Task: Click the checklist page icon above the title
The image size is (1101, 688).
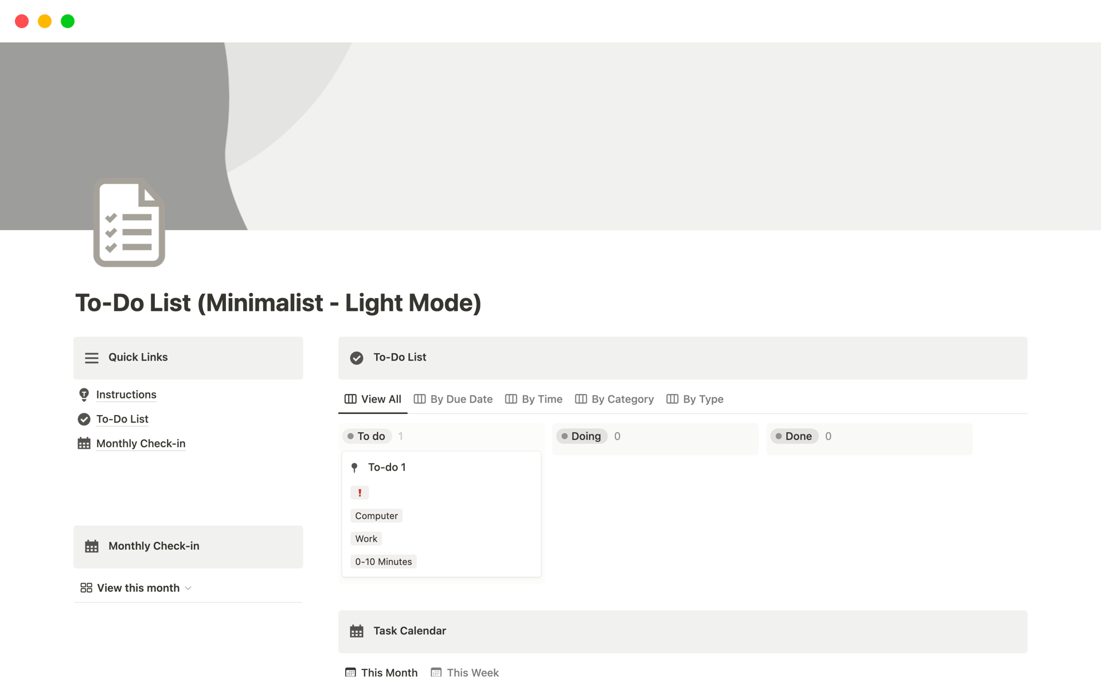Action: tap(128, 223)
